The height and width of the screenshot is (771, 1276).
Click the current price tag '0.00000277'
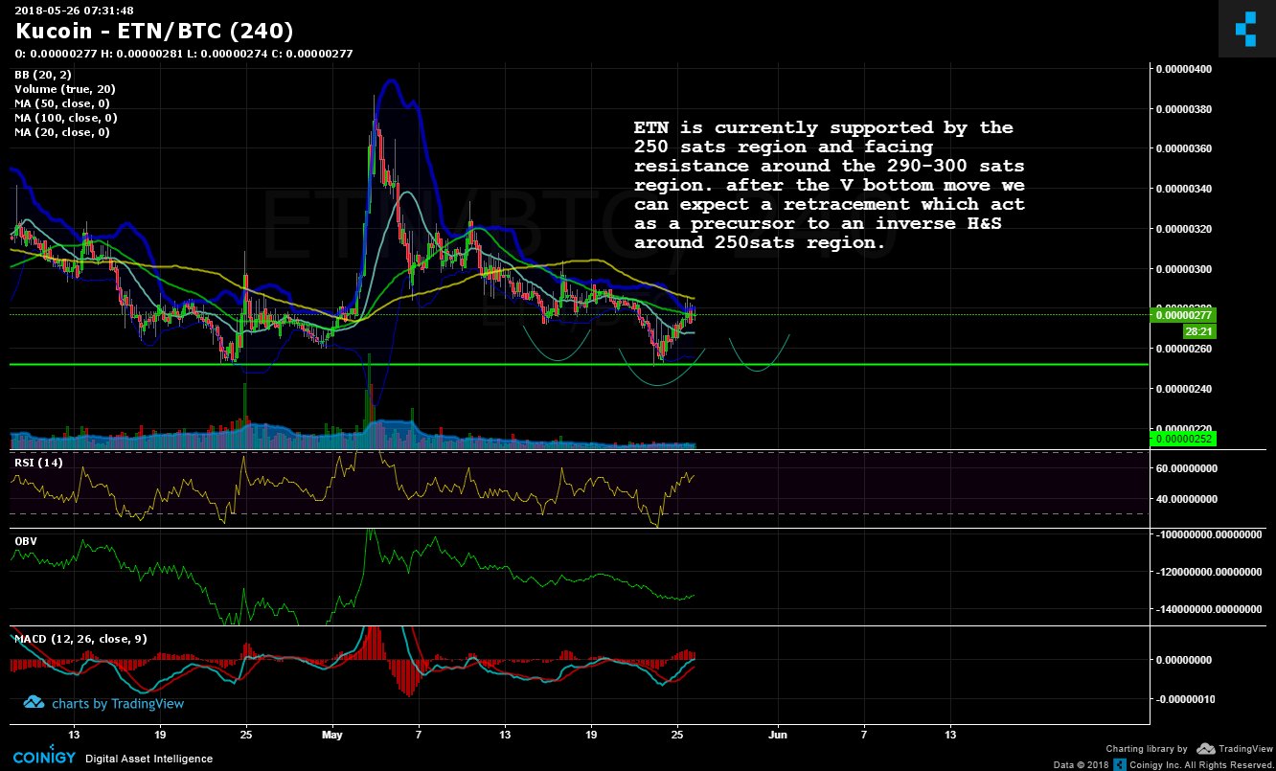click(1183, 314)
